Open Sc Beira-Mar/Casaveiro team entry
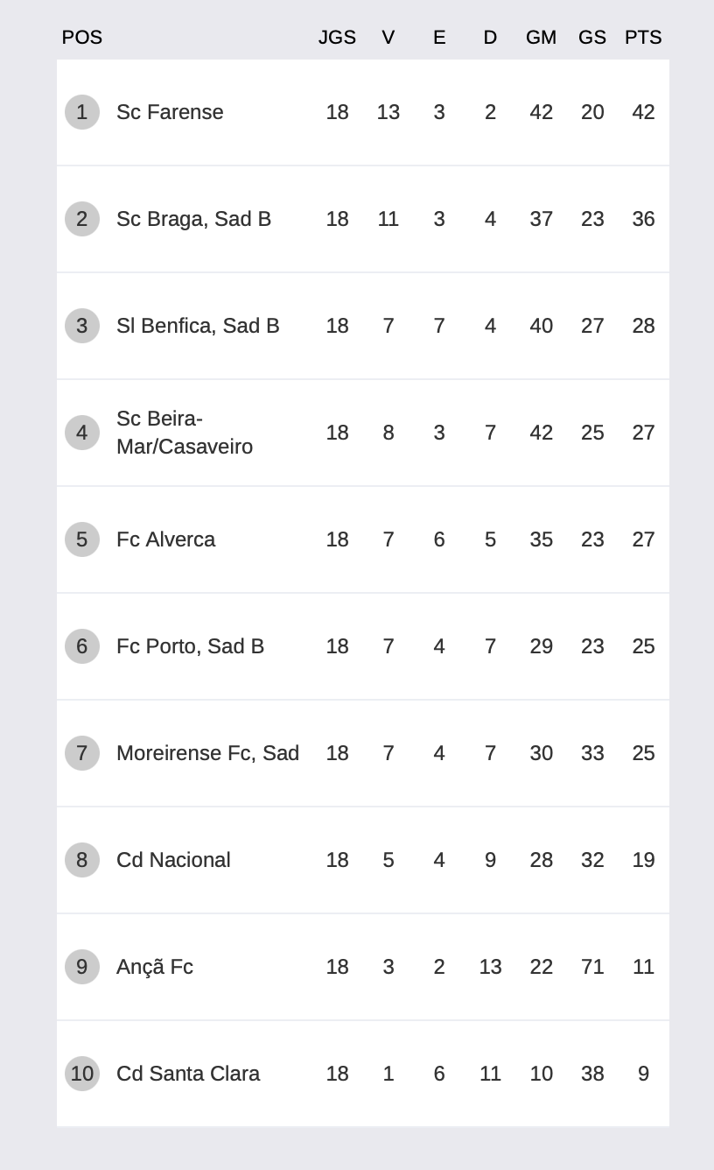Viewport: 714px width, 1170px height. 185,433
